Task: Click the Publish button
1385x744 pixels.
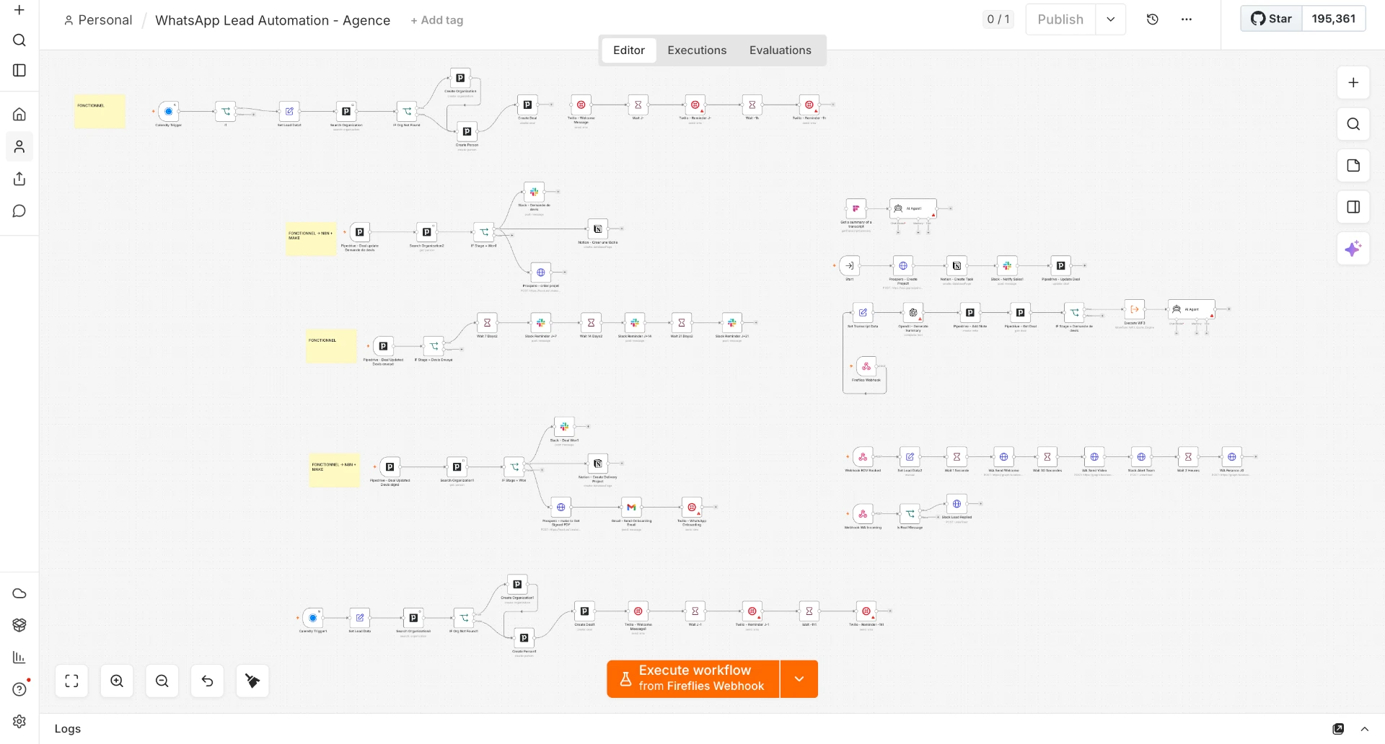Action: pos(1060,19)
